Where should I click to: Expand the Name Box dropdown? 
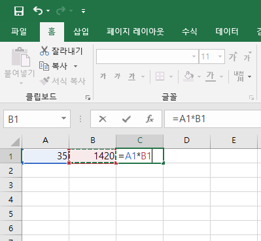point(63,119)
